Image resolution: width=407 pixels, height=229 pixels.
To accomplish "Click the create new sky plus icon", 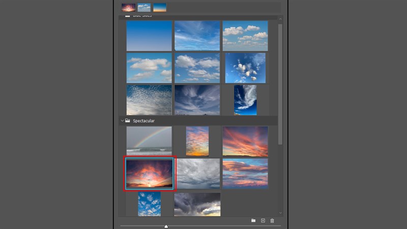I will point(263,220).
